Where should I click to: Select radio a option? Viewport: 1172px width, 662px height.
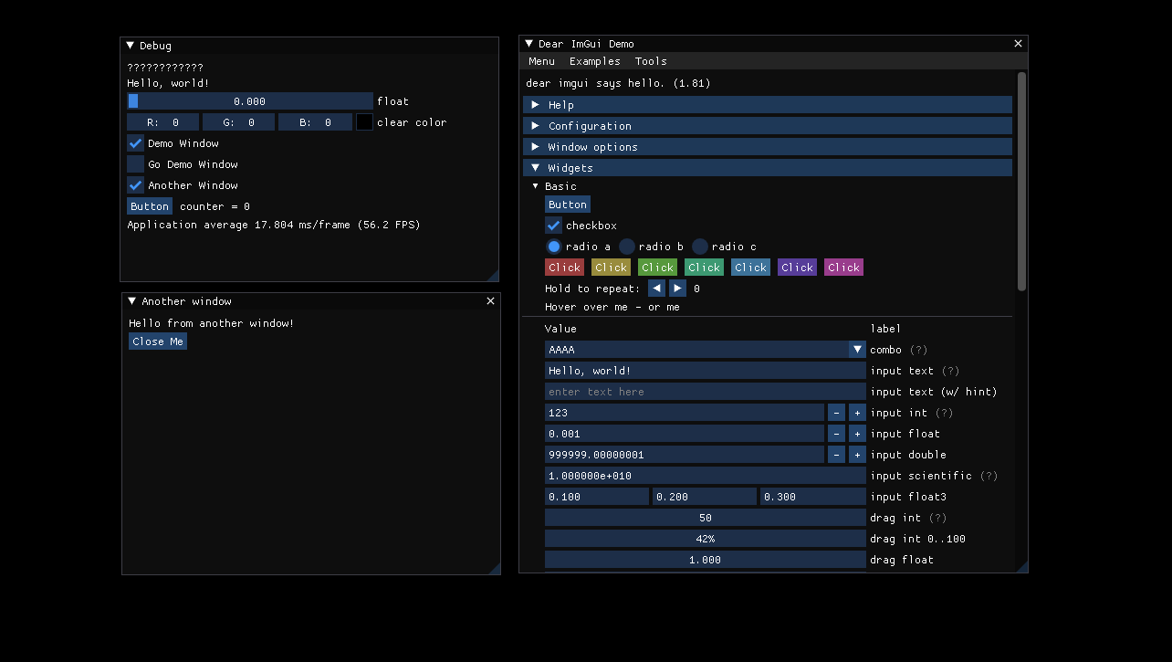click(553, 247)
